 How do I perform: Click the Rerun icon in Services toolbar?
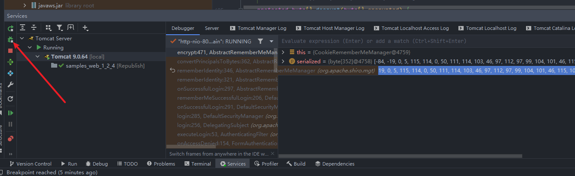click(x=10, y=28)
